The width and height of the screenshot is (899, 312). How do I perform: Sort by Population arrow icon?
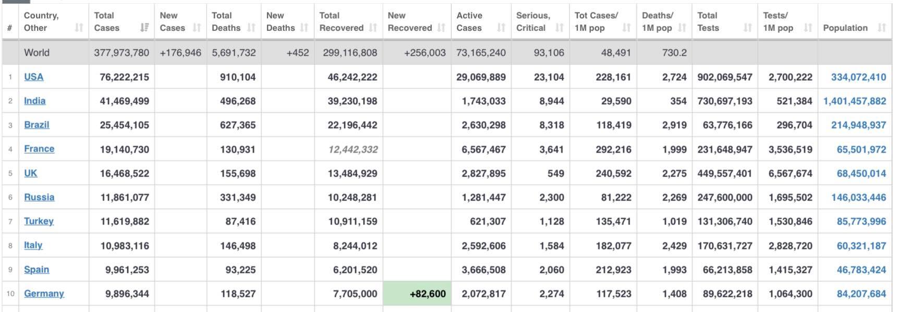point(882,28)
